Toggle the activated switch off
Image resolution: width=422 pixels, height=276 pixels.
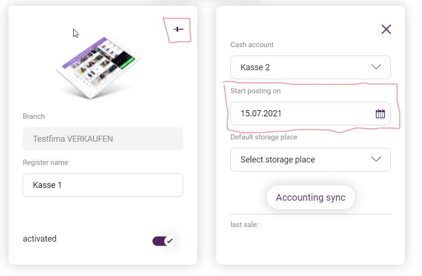pos(164,241)
